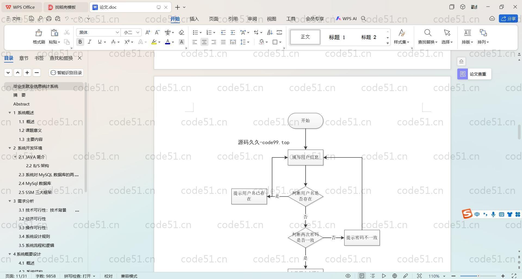Click the highlight color yellow swatch

(154, 42)
